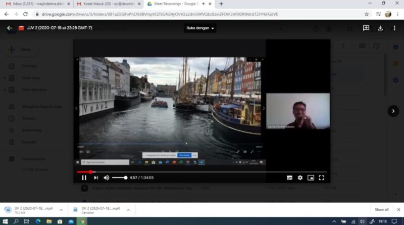The image size is (404, 225).
Task: Open the 'Buka dengan' dropdown
Action: (200, 28)
